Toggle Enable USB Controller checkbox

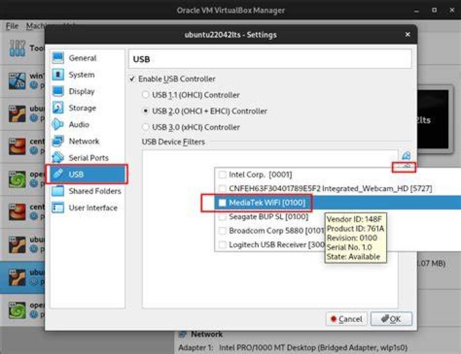[x=132, y=79]
